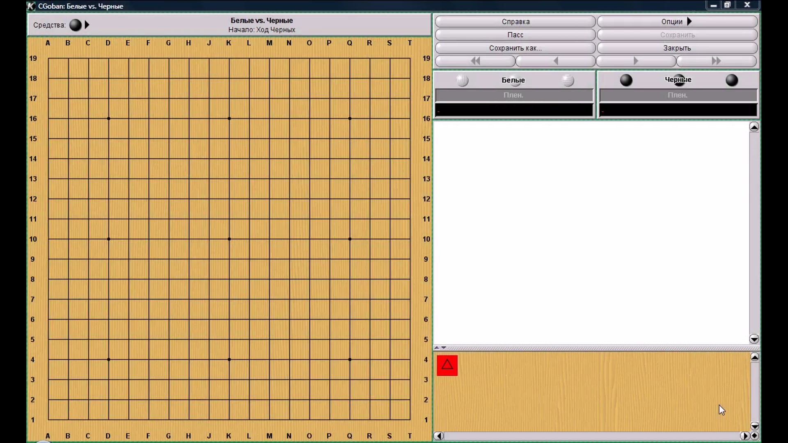Click the black stone tool icon beside Средства
The width and height of the screenshot is (788, 443).
(x=75, y=25)
